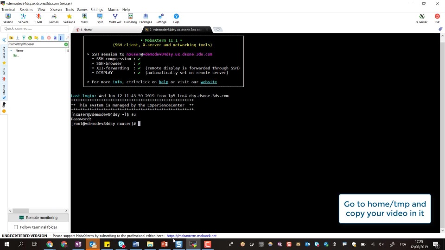This screenshot has width=445, height=250.
Task: Download selected files in SFTP toolbar
Action: click(x=18, y=37)
